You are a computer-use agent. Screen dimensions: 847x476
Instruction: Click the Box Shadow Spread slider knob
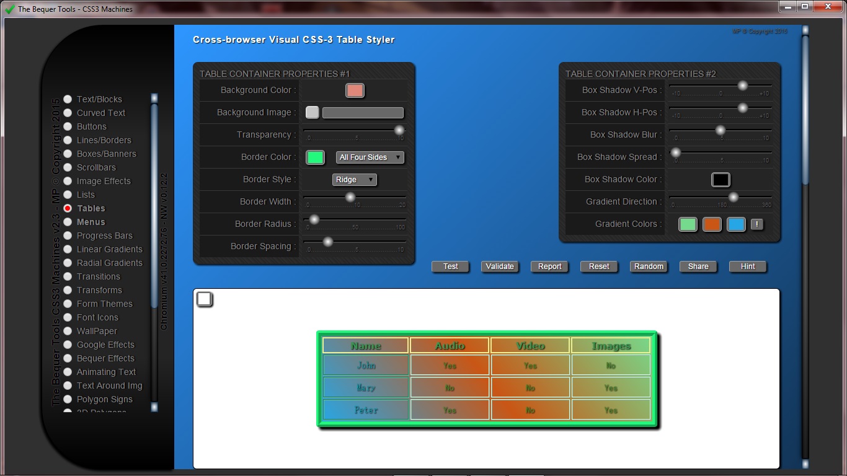click(676, 152)
